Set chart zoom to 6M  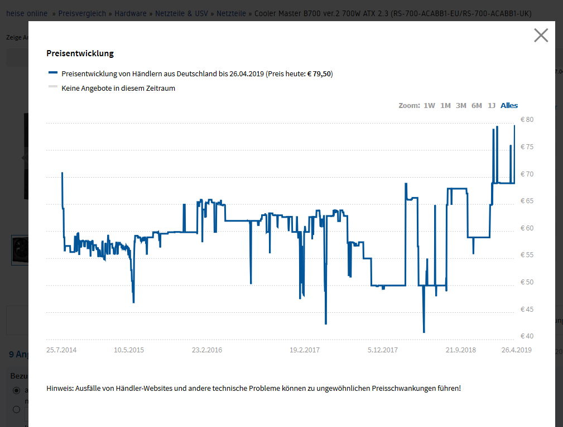tap(477, 106)
